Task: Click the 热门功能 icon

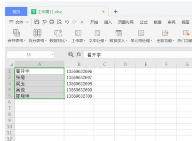Action: [186, 33]
